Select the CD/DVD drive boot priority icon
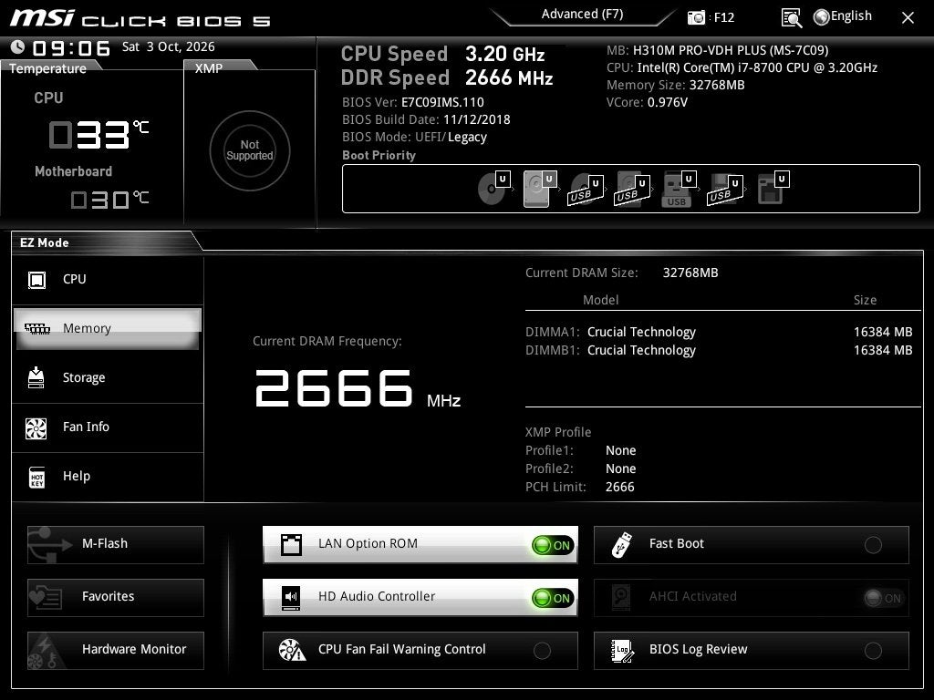934x700 pixels. pos(494,188)
